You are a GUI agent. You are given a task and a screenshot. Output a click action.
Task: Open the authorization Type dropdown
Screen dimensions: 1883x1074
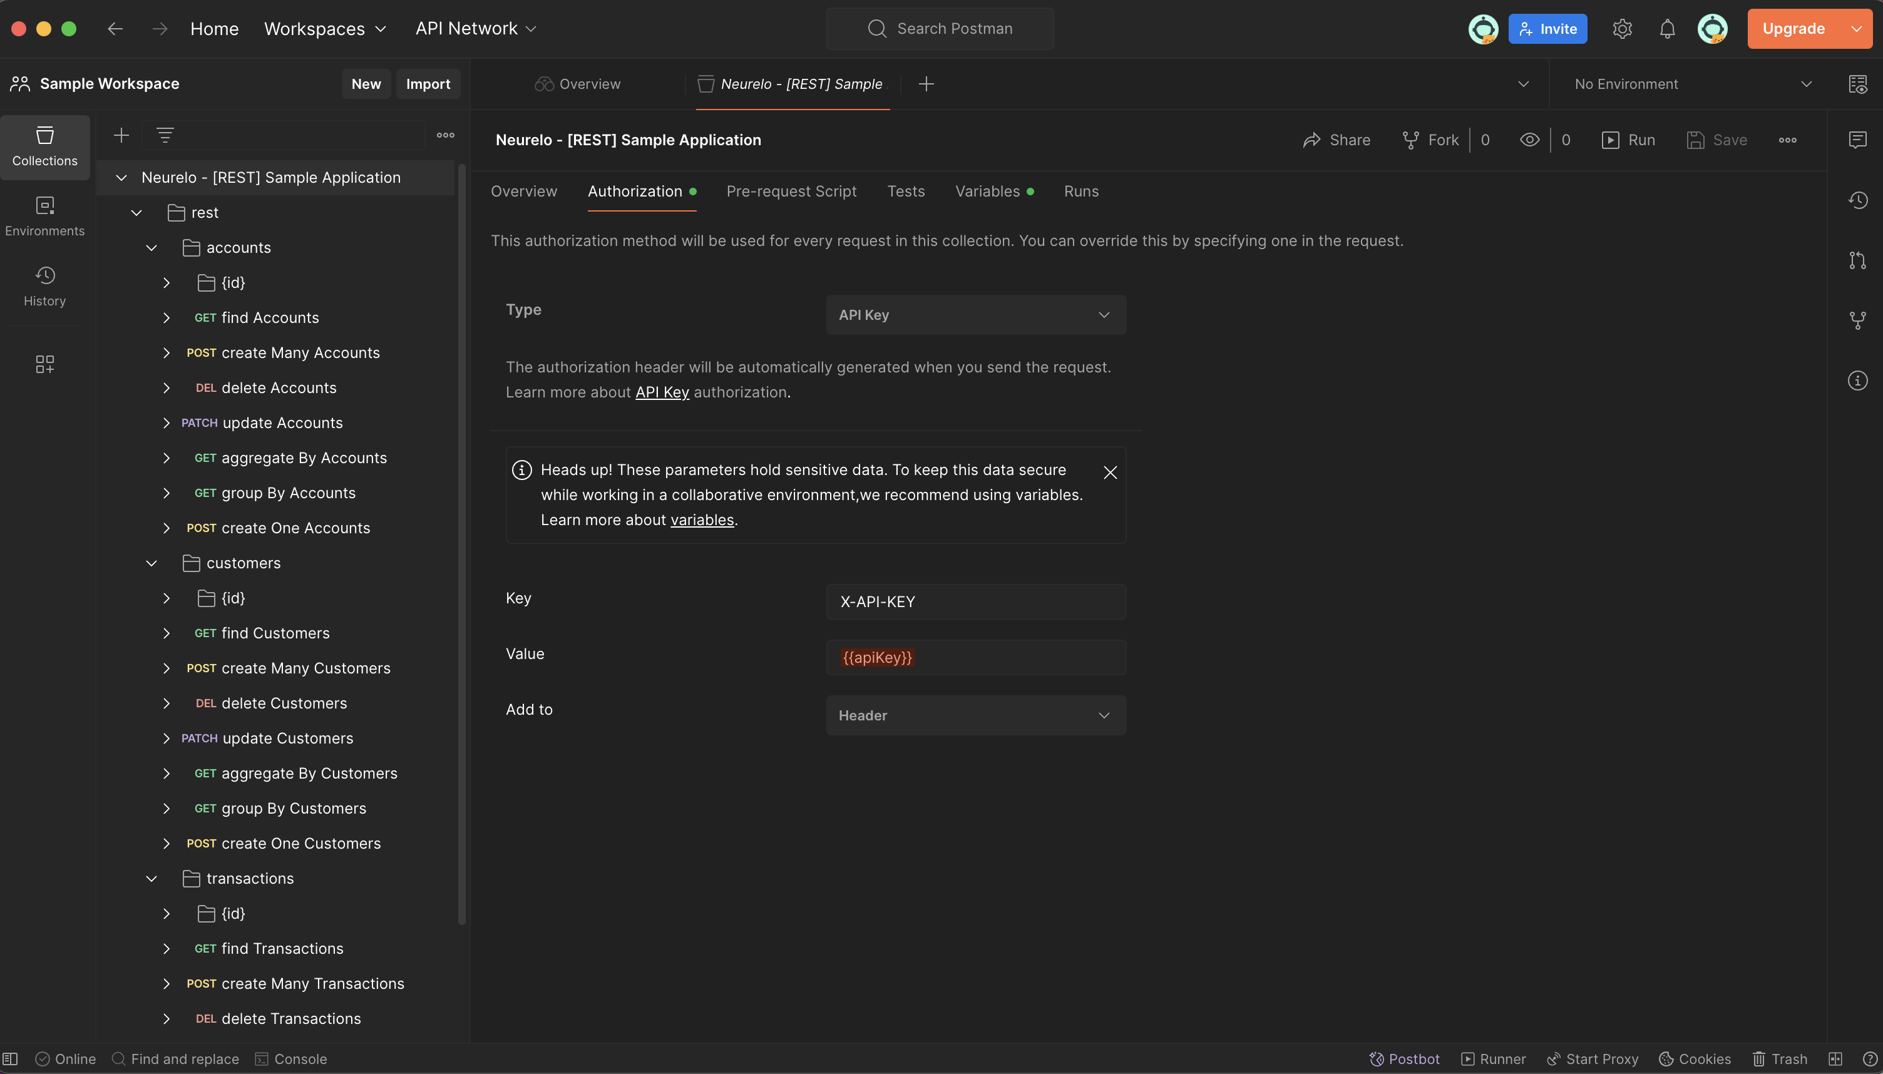tap(975, 315)
